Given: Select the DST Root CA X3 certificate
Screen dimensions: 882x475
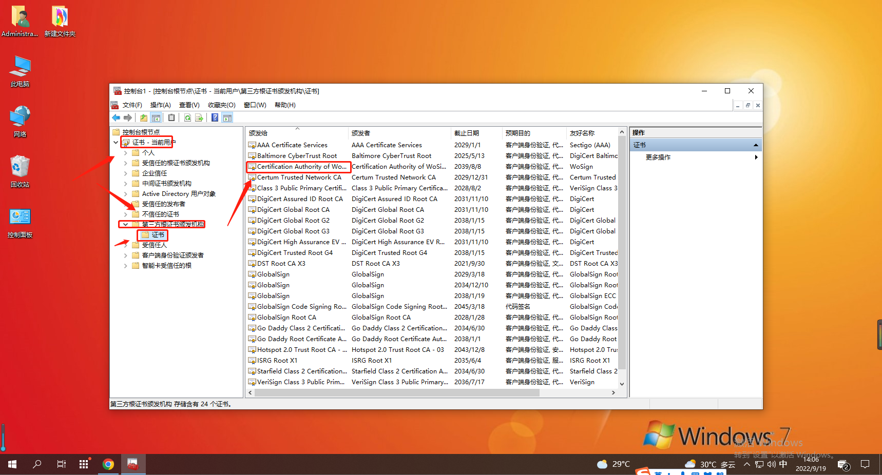Looking at the screenshot, I should pos(432,264).
